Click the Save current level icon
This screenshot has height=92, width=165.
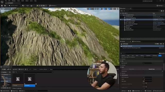(2, 6)
